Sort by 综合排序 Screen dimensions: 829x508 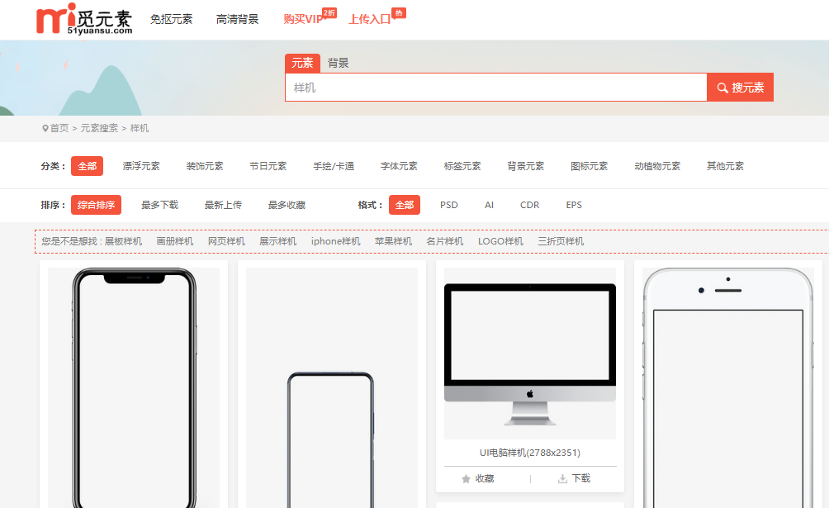97,205
